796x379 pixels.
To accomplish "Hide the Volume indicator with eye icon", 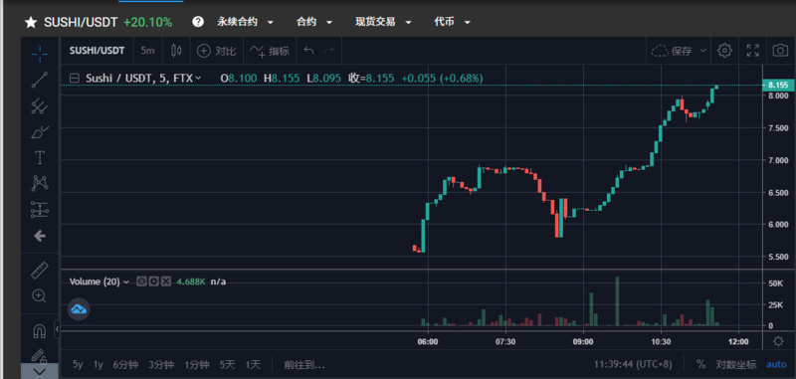I will point(141,282).
